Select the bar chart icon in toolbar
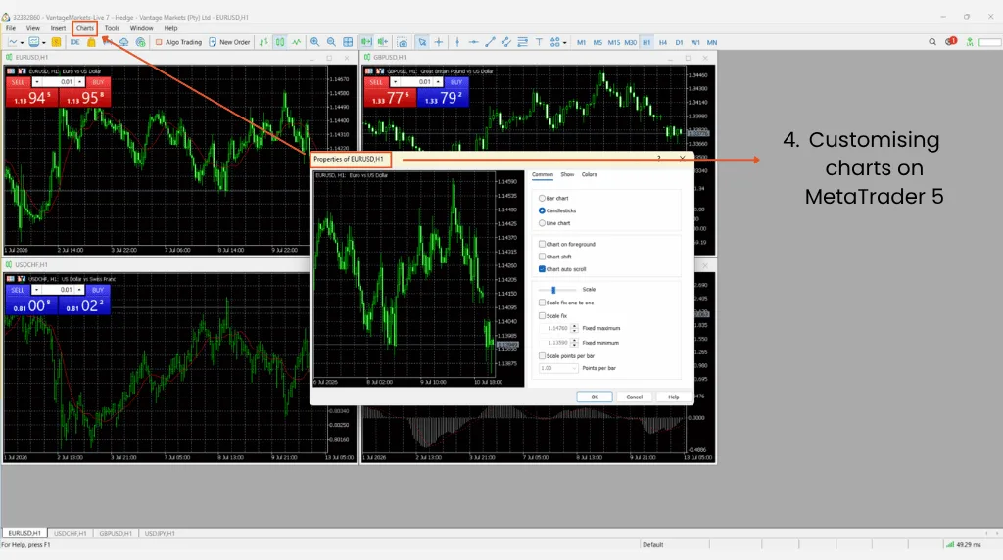1003x560 pixels. pos(263,42)
